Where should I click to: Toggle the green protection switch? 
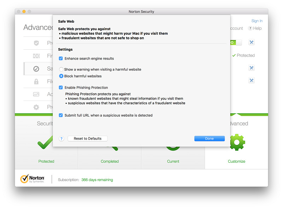(x=236, y=43)
